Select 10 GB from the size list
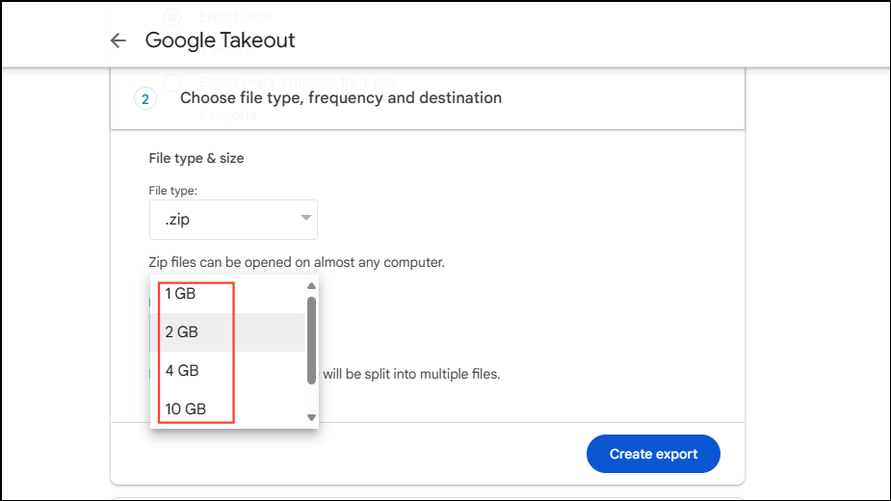Image resolution: width=891 pixels, height=501 pixels. pyautogui.click(x=185, y=409)
